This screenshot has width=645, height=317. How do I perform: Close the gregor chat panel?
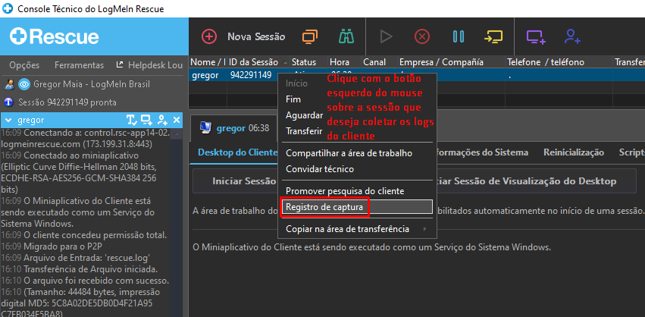coord(177,120)
